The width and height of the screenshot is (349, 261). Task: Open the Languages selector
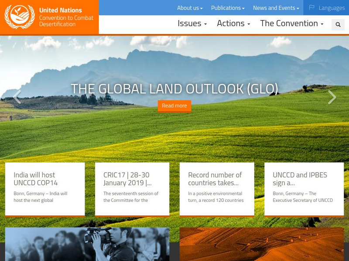(x=326, y=8)
